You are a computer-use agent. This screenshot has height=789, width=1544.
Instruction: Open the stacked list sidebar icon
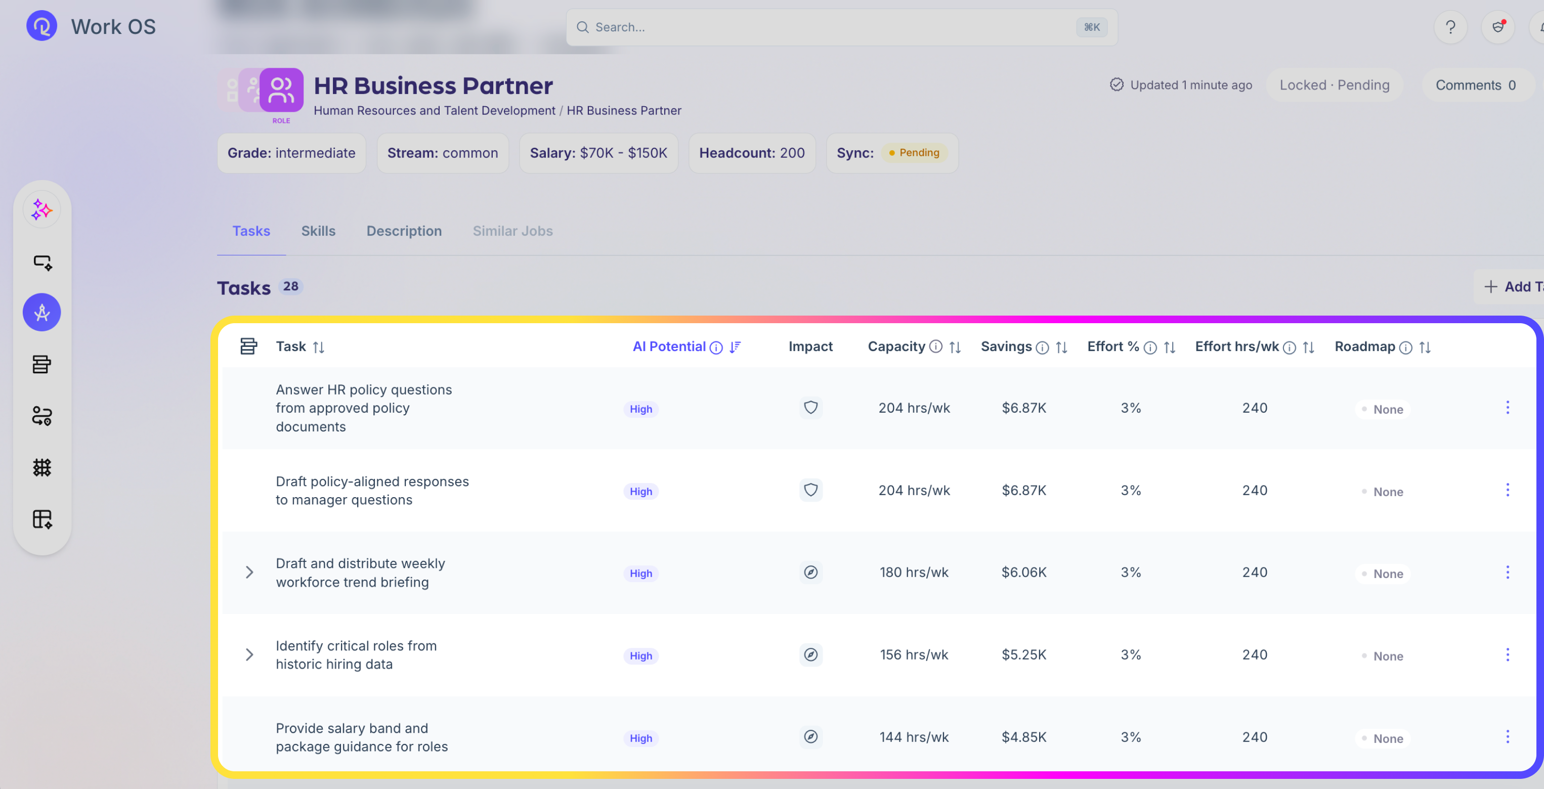click(41, 364)
